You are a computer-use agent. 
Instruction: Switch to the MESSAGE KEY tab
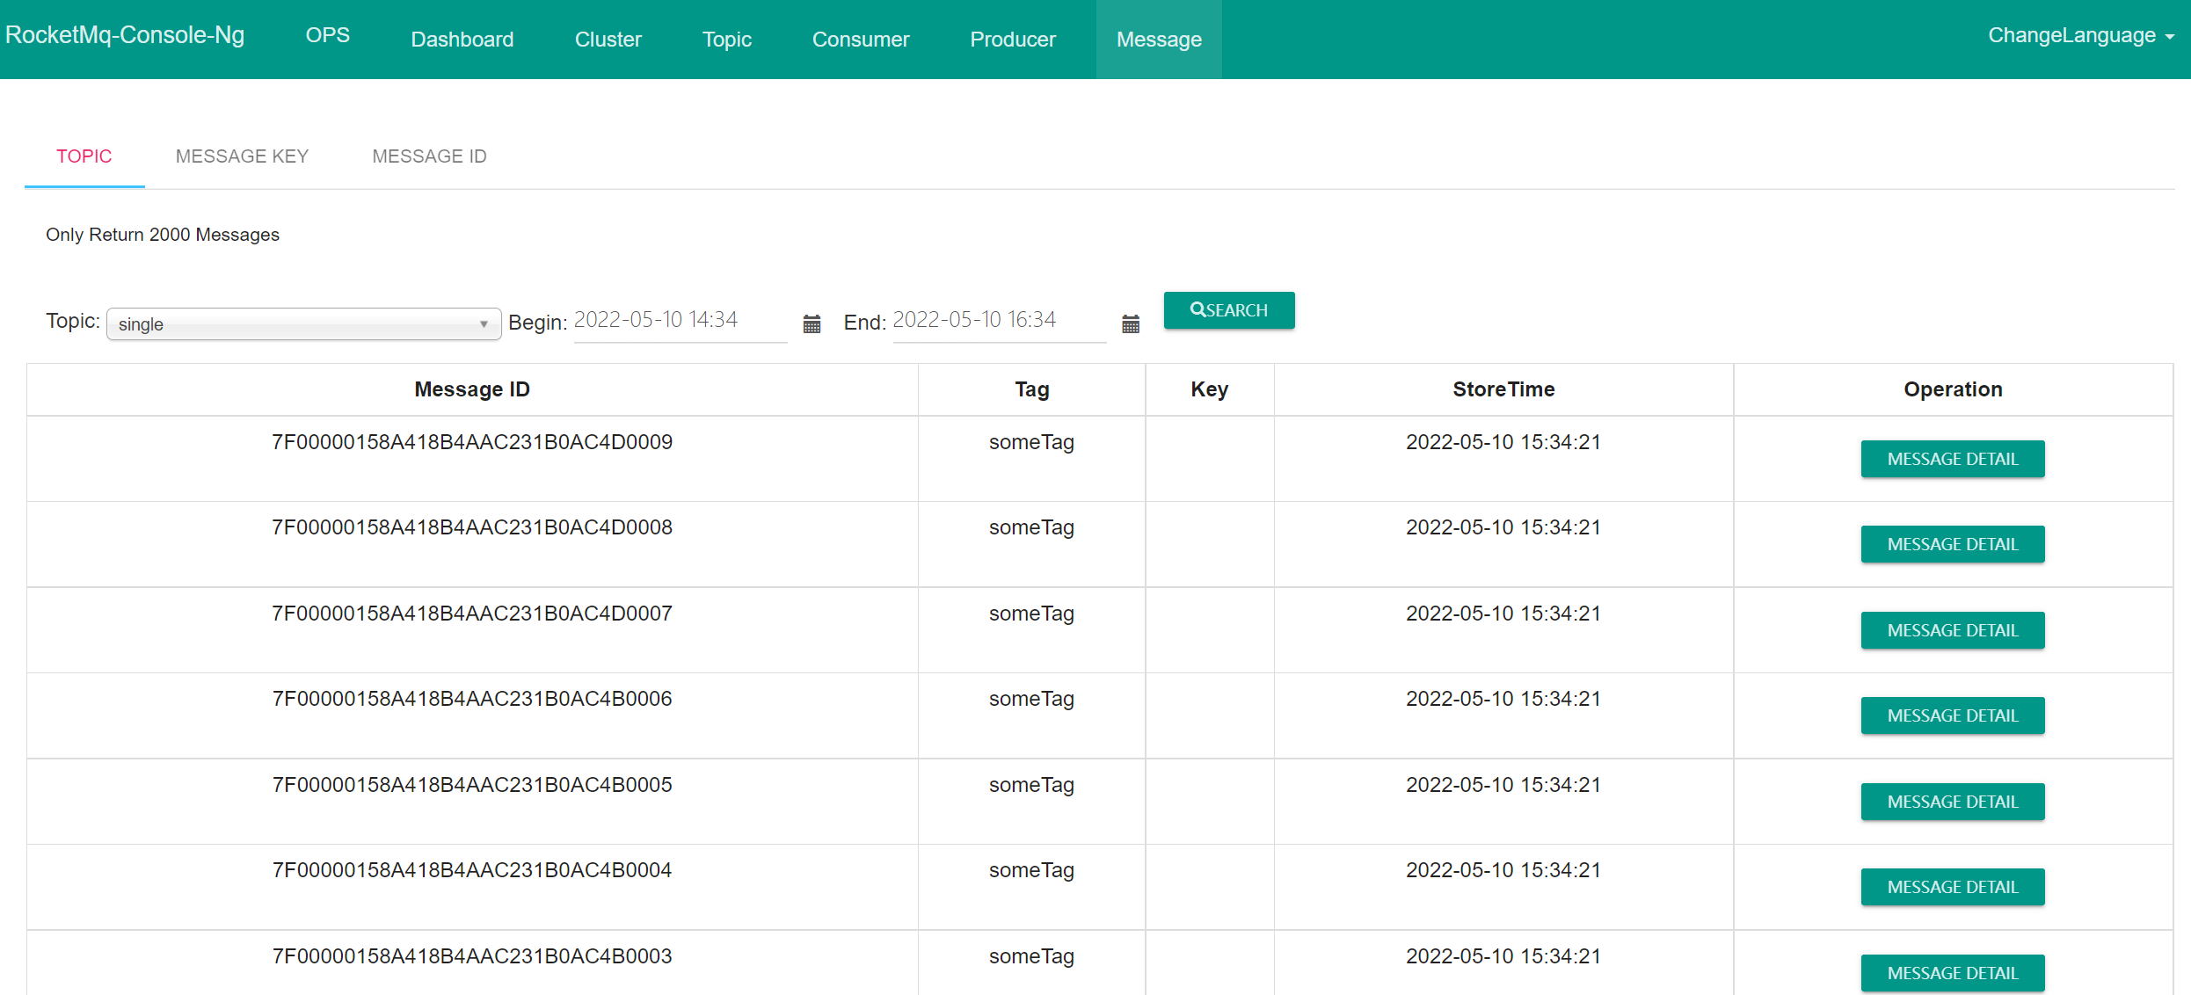coord(242,156)
